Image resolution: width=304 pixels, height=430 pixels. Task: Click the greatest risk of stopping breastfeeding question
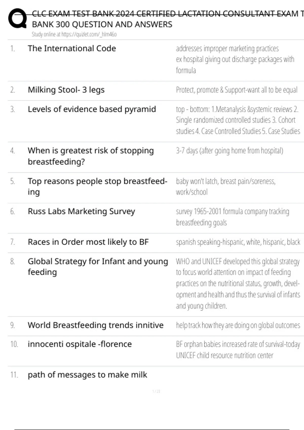(91, 156)
